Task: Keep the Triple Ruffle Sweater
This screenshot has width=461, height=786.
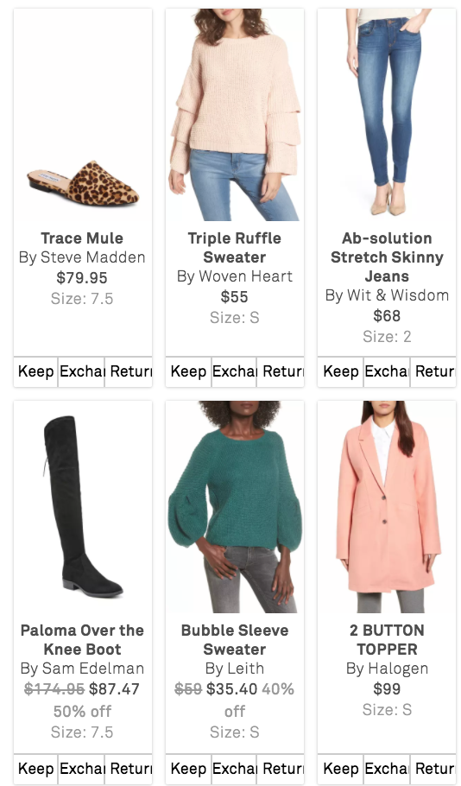Action: pyautogui.click(x=188, y=371)
